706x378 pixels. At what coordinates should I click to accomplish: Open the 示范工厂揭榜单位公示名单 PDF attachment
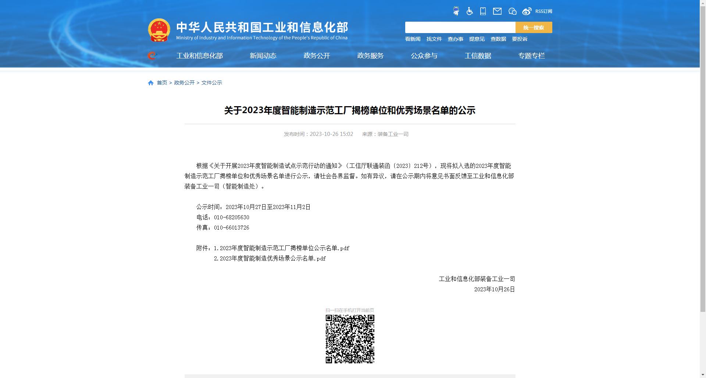(x=281, y=248)
